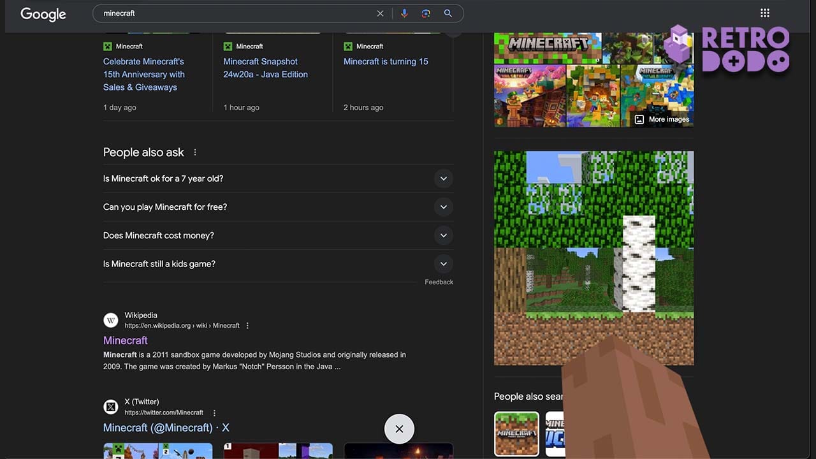Open the Minecraft logo image thumbnail
The image size is (816, 459).
click(x=548, y=48)
